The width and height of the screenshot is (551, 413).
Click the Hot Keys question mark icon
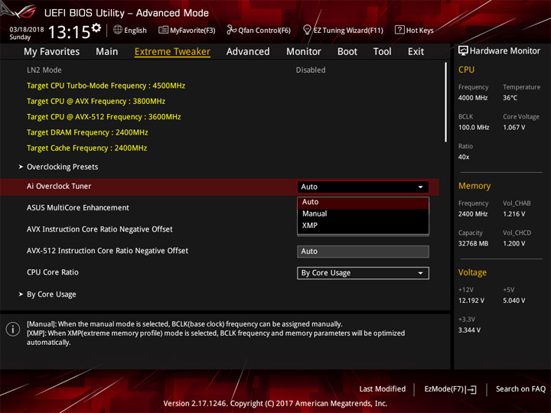pyautogui.click(x=399, y=30)
